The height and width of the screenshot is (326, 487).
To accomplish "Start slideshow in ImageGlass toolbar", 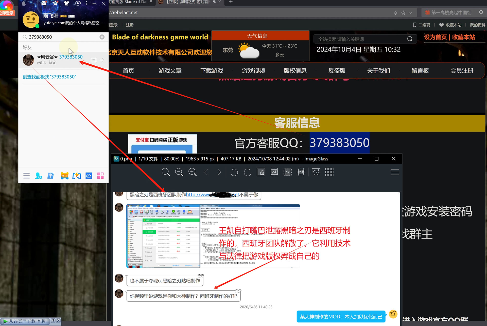I will [x=316, y=172].
